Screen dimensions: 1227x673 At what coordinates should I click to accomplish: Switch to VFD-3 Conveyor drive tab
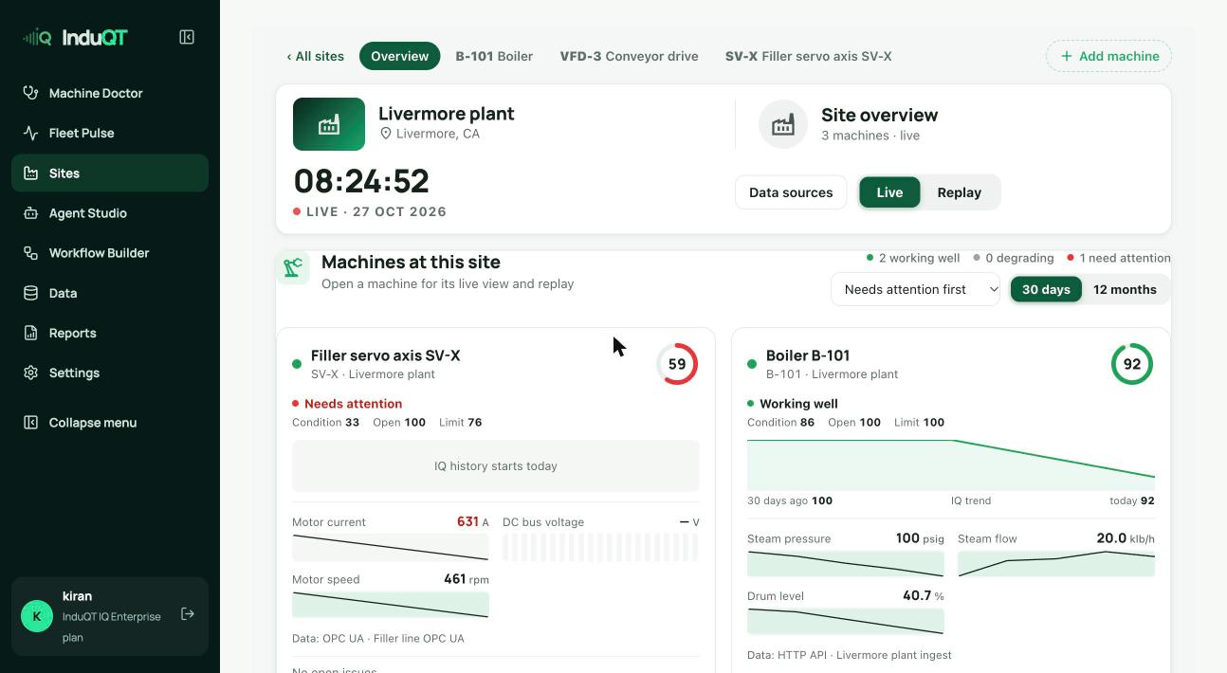click(x=629, y=56)
